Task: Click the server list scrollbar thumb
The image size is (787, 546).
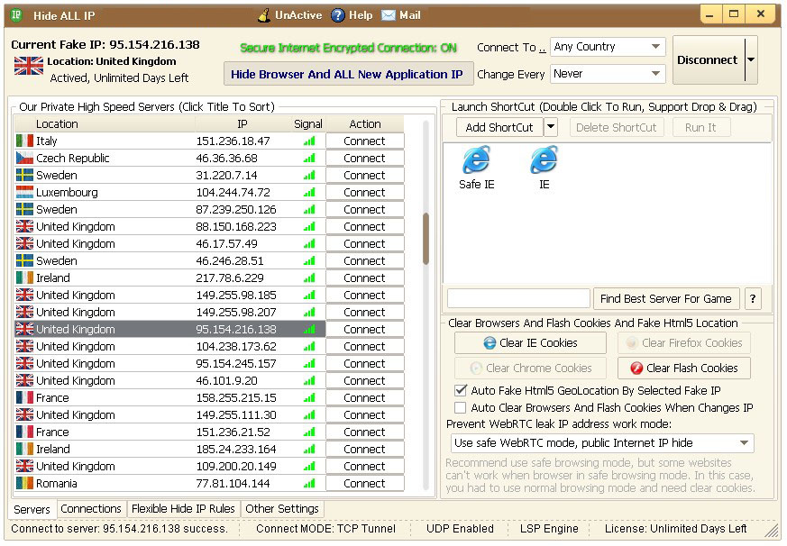Action: click(426, 239)
